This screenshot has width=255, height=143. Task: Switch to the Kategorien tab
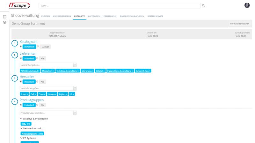click(x=94, y=16)
